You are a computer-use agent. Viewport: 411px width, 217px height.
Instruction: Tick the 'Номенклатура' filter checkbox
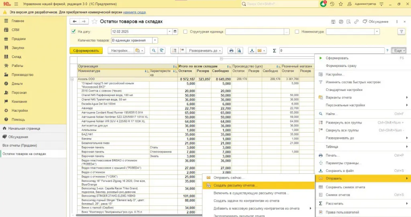pyautogui.click(x=297, y=32)
